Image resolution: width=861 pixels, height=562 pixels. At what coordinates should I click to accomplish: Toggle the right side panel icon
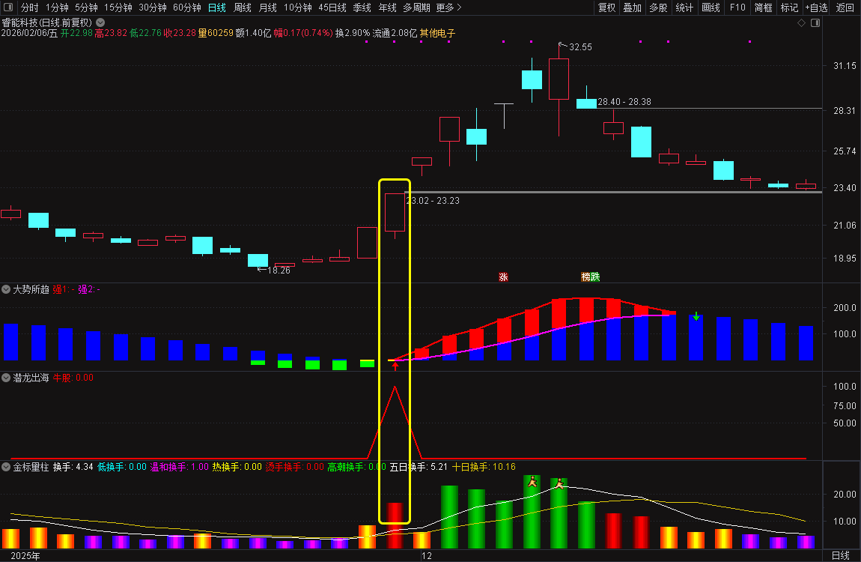[x=815, y=23]
